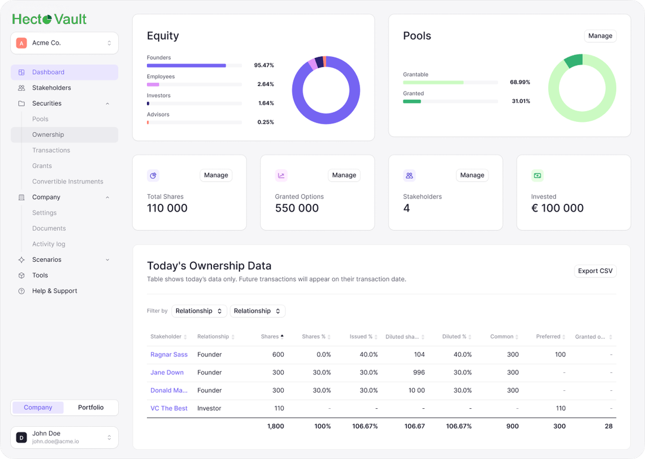Open the Securities folder icon
This screenshot has width=645, height=459.
coord(21,103)
